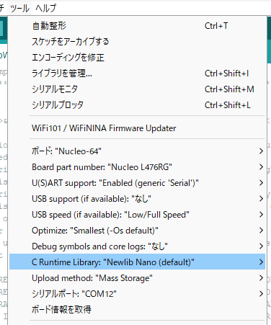Viewport: 271px width, 325px height.
Task: Open the ツール menu in menu bar
Action: click(x=19, y=9)
